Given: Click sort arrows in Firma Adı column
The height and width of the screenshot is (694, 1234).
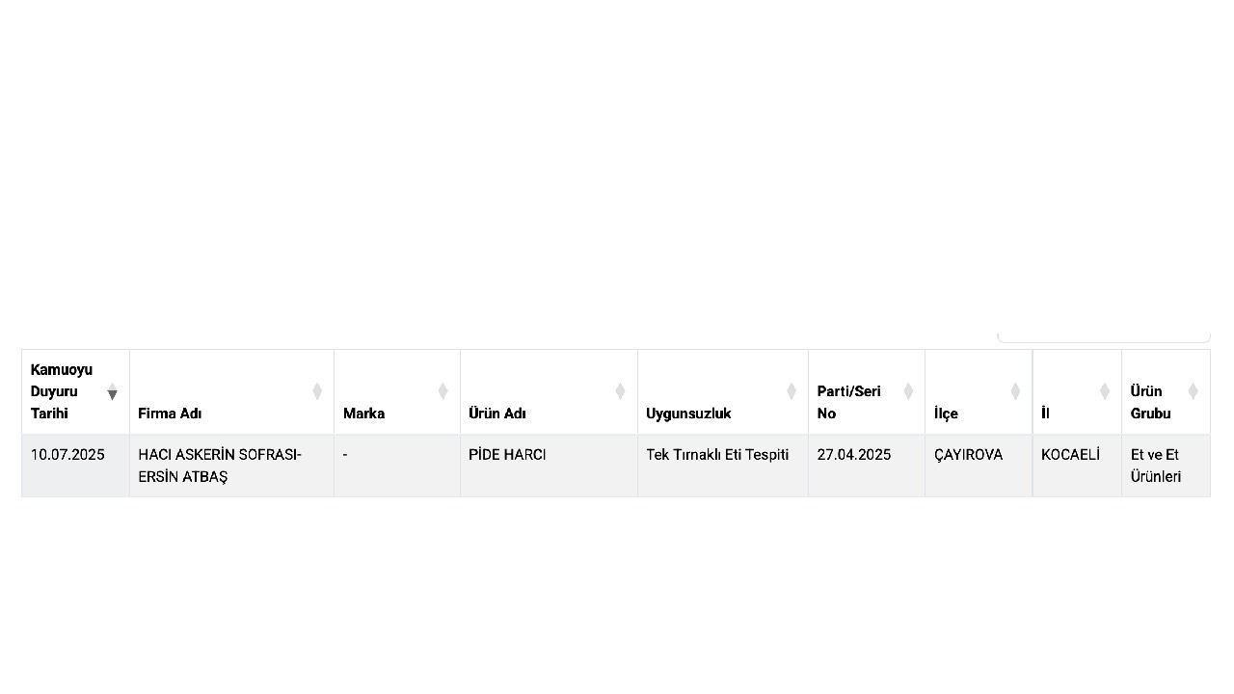Looking at the screenshot, I should (x=317, y=391).
